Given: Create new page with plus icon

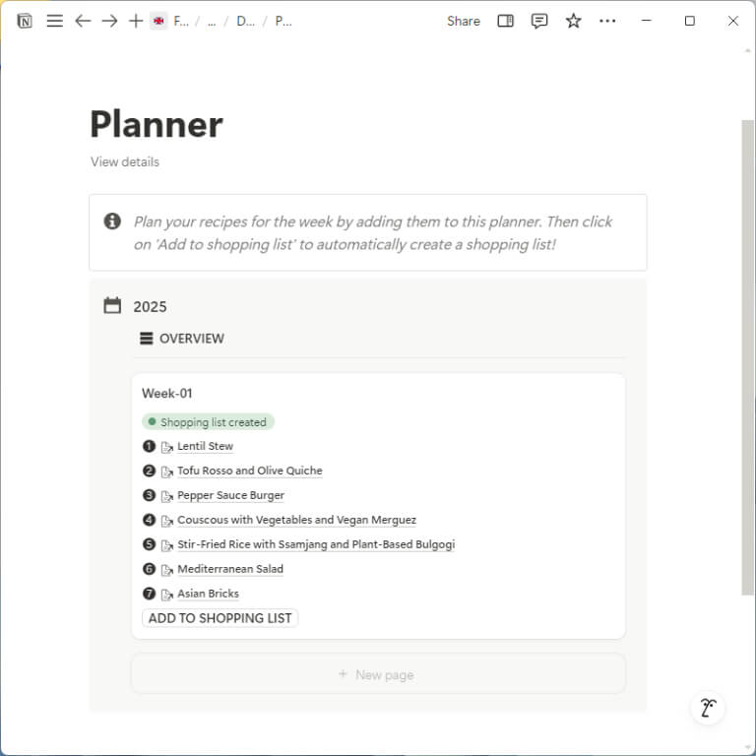Looking at the screenshot, I should pyautogui.click(x=136, y=21).
